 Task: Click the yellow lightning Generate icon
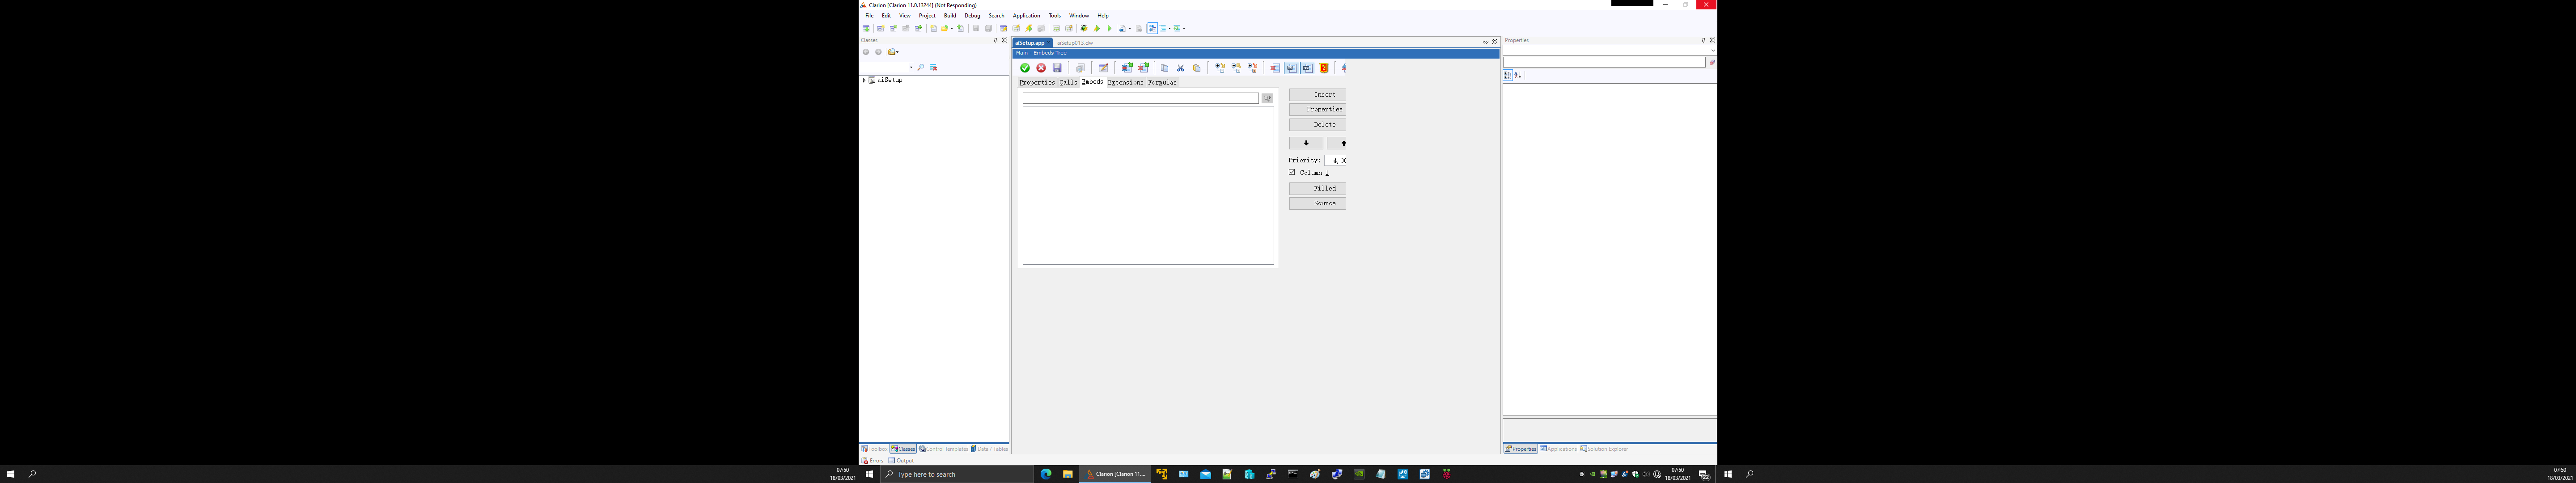(x=1029, y=28)
